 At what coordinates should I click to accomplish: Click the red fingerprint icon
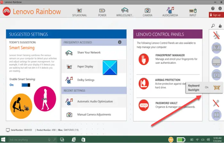(x=144, y=59)
